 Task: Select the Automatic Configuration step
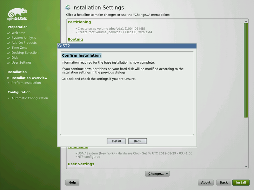coord(30,98)
